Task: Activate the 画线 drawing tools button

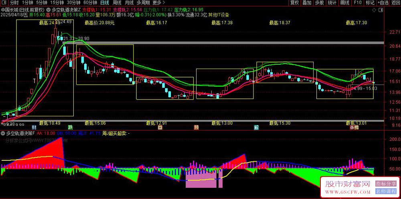Action: click(345, 3)
